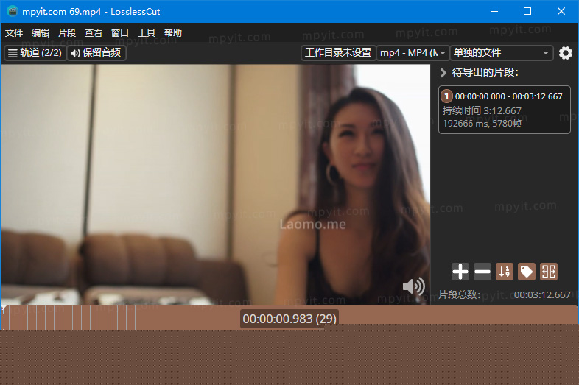This screenshot has width=579, height=385.
Task: Close the LosslessCut window
Action: point(561,11)
